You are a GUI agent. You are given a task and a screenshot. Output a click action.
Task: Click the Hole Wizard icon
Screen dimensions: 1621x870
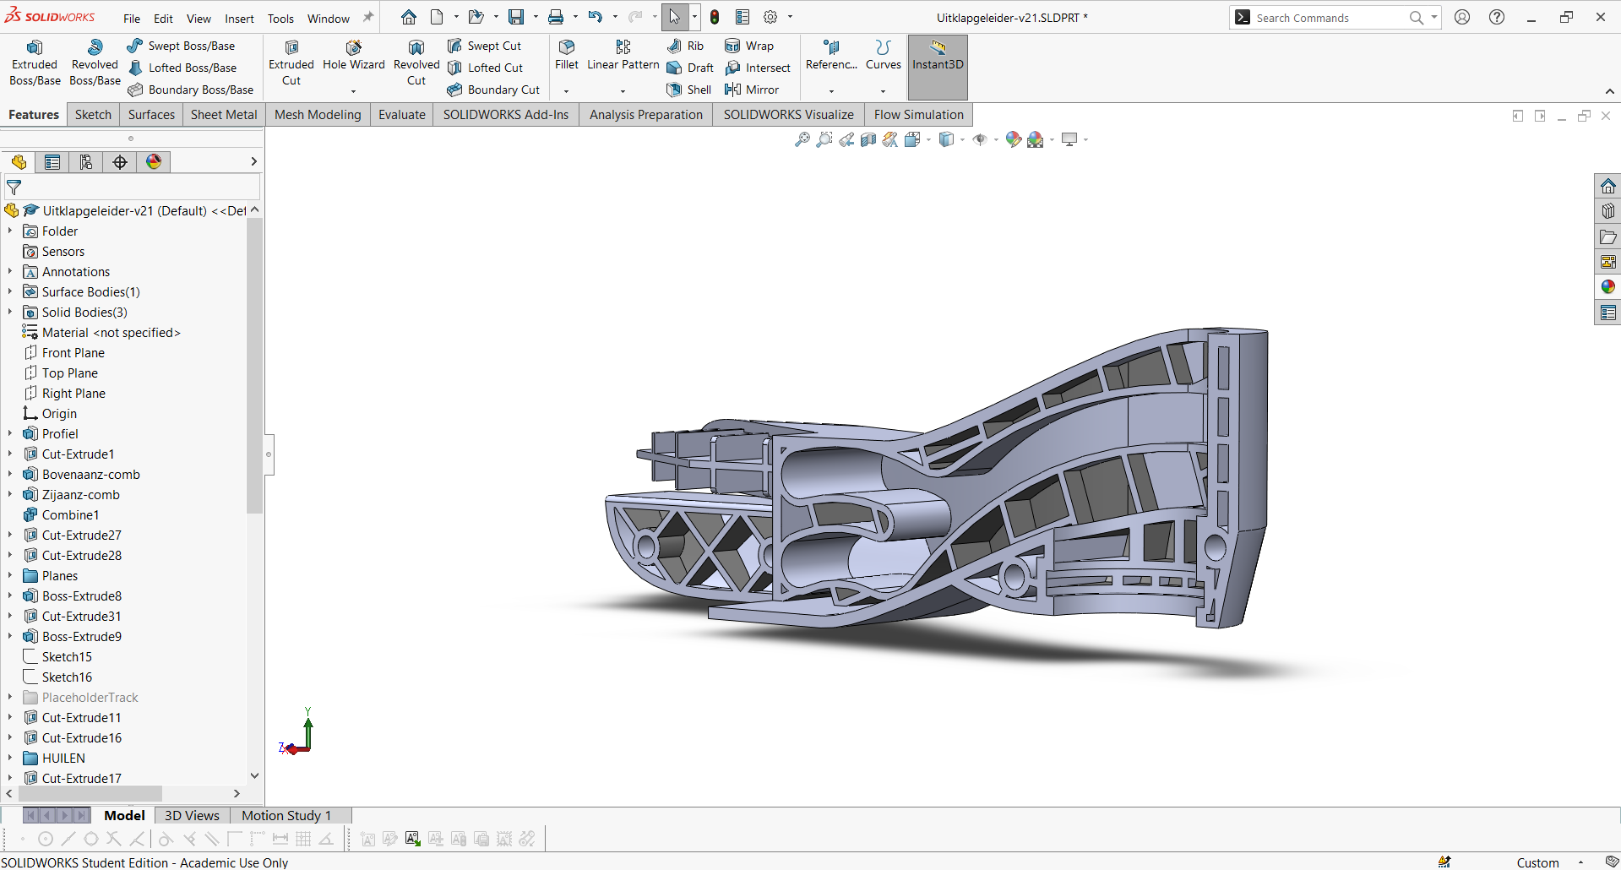tap(353, 48)
